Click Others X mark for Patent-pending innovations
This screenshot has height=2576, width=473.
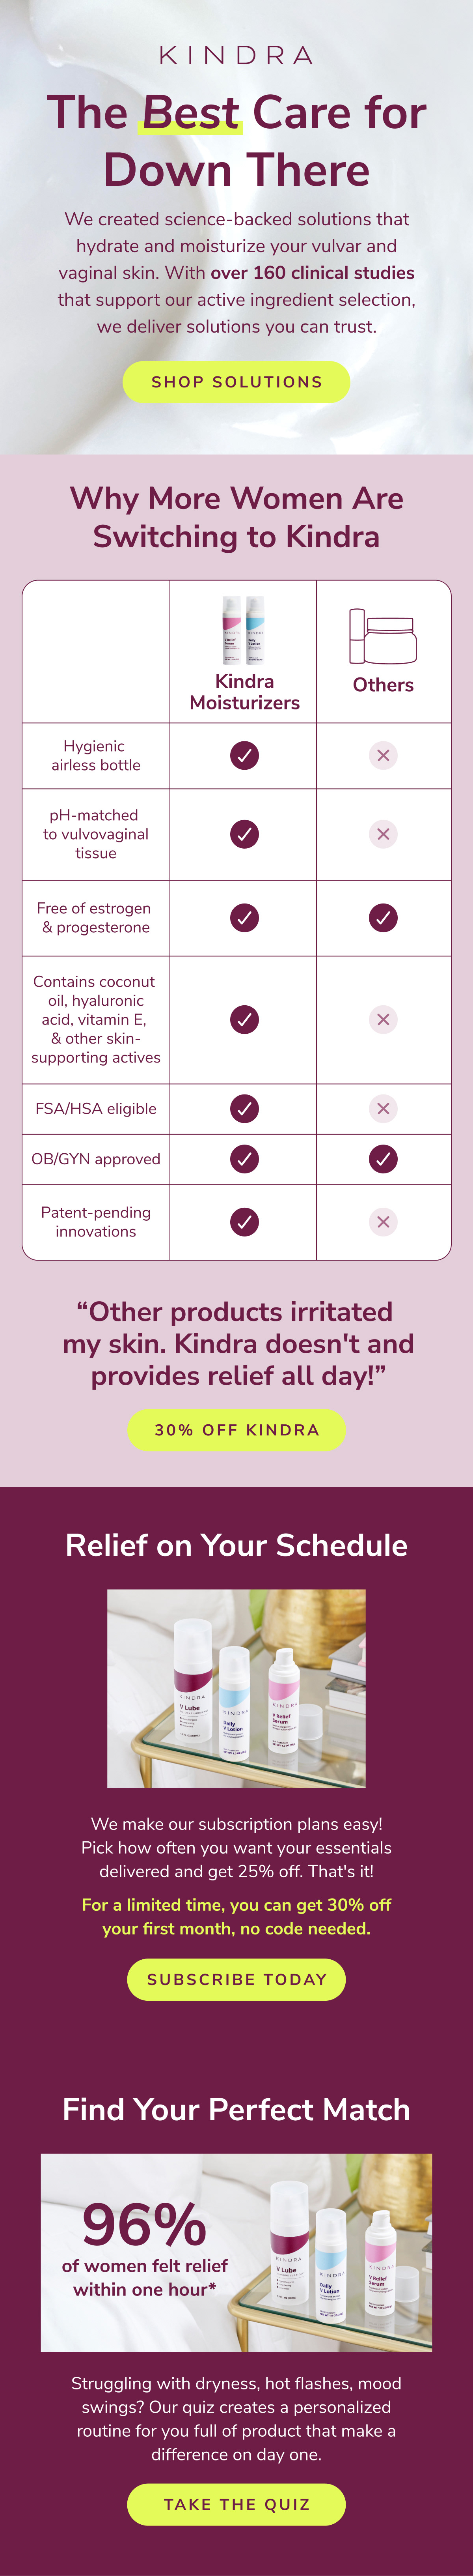383,1221
